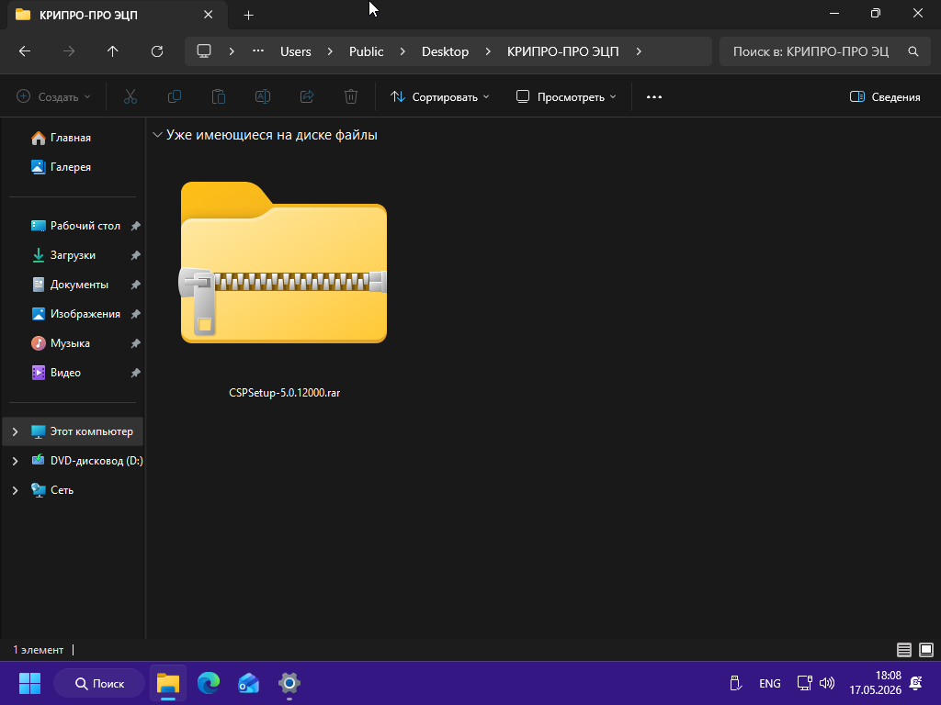Go forward with the right arrow button
Image resolution: width=941 pixels, height=705 pixels.
(x=69, y=51)
